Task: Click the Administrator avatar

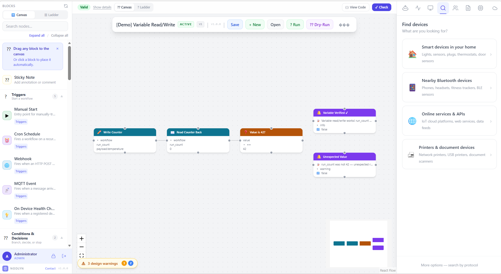Action: coord(7,256)
